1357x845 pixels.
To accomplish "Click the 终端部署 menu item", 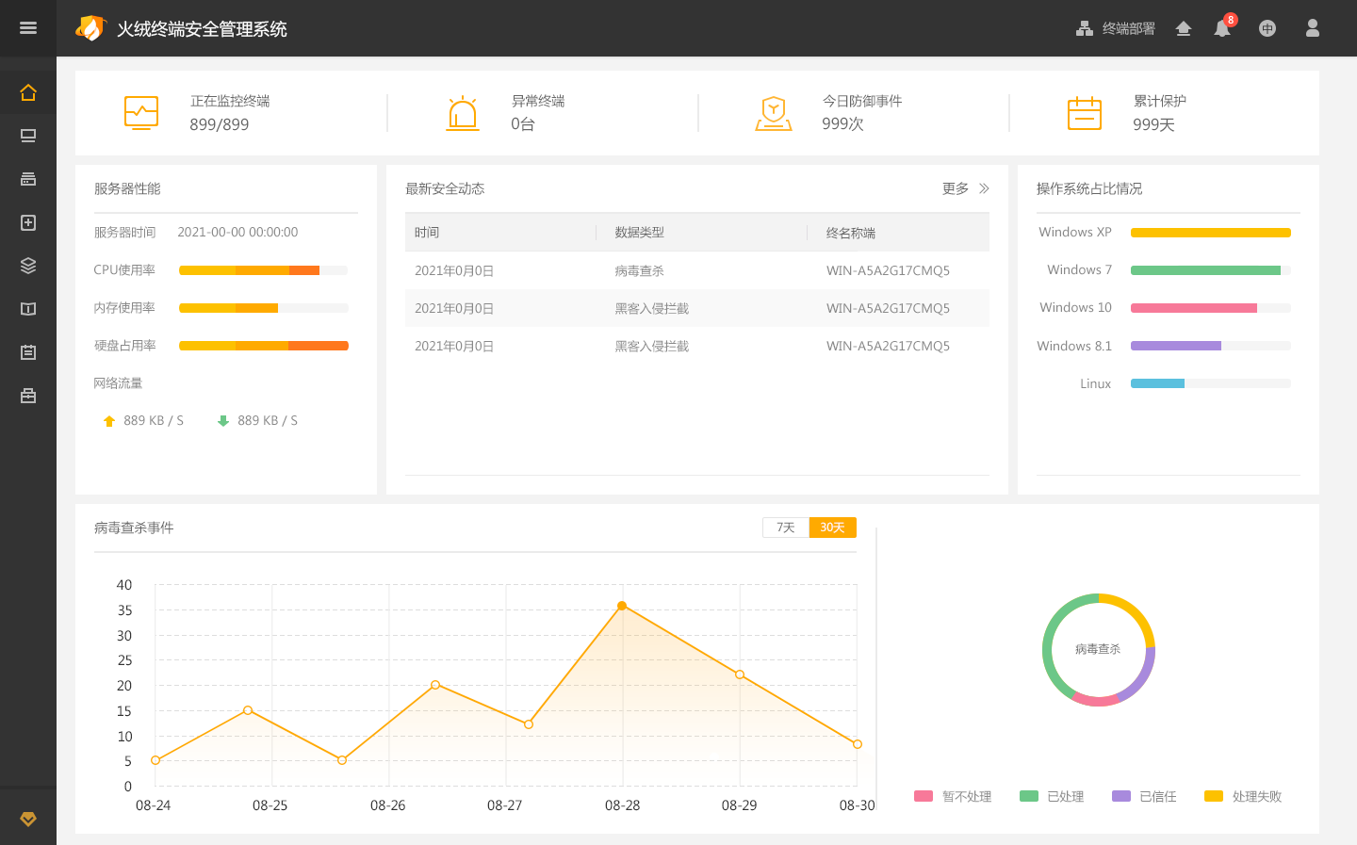I will point(1116,28).
